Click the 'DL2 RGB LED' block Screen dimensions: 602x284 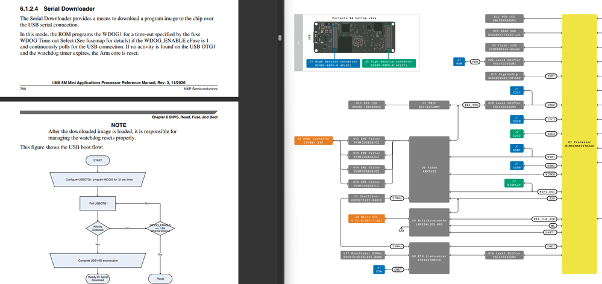pyautogui.click(x=505, y=19)
